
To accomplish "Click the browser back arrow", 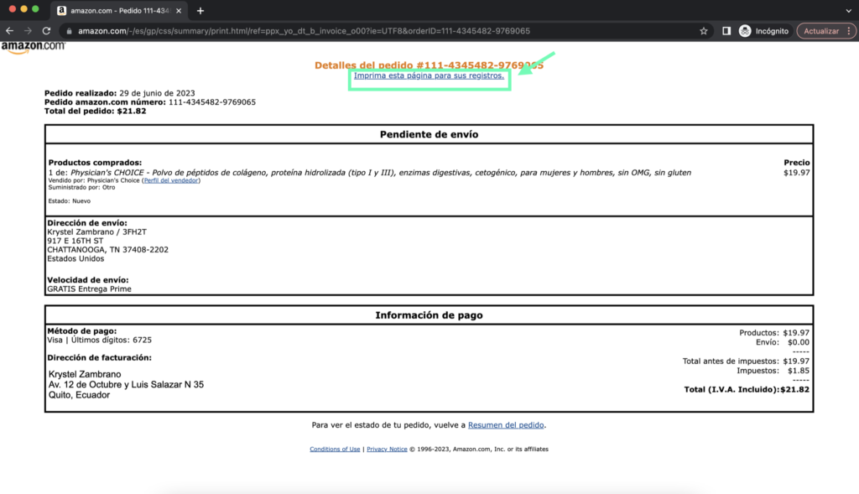I will coord(9,31).
